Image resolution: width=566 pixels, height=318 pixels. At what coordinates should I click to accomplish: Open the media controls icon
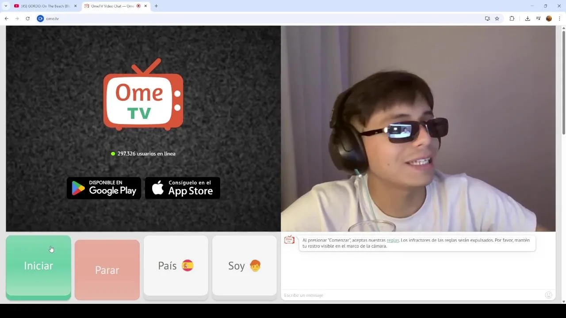click(538, 19)
